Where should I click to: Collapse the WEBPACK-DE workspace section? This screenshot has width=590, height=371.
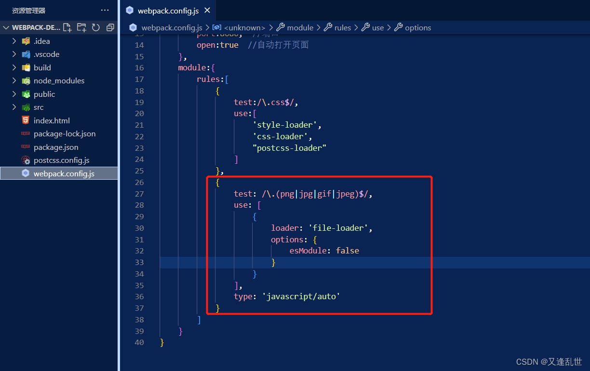tap(5, 27)
